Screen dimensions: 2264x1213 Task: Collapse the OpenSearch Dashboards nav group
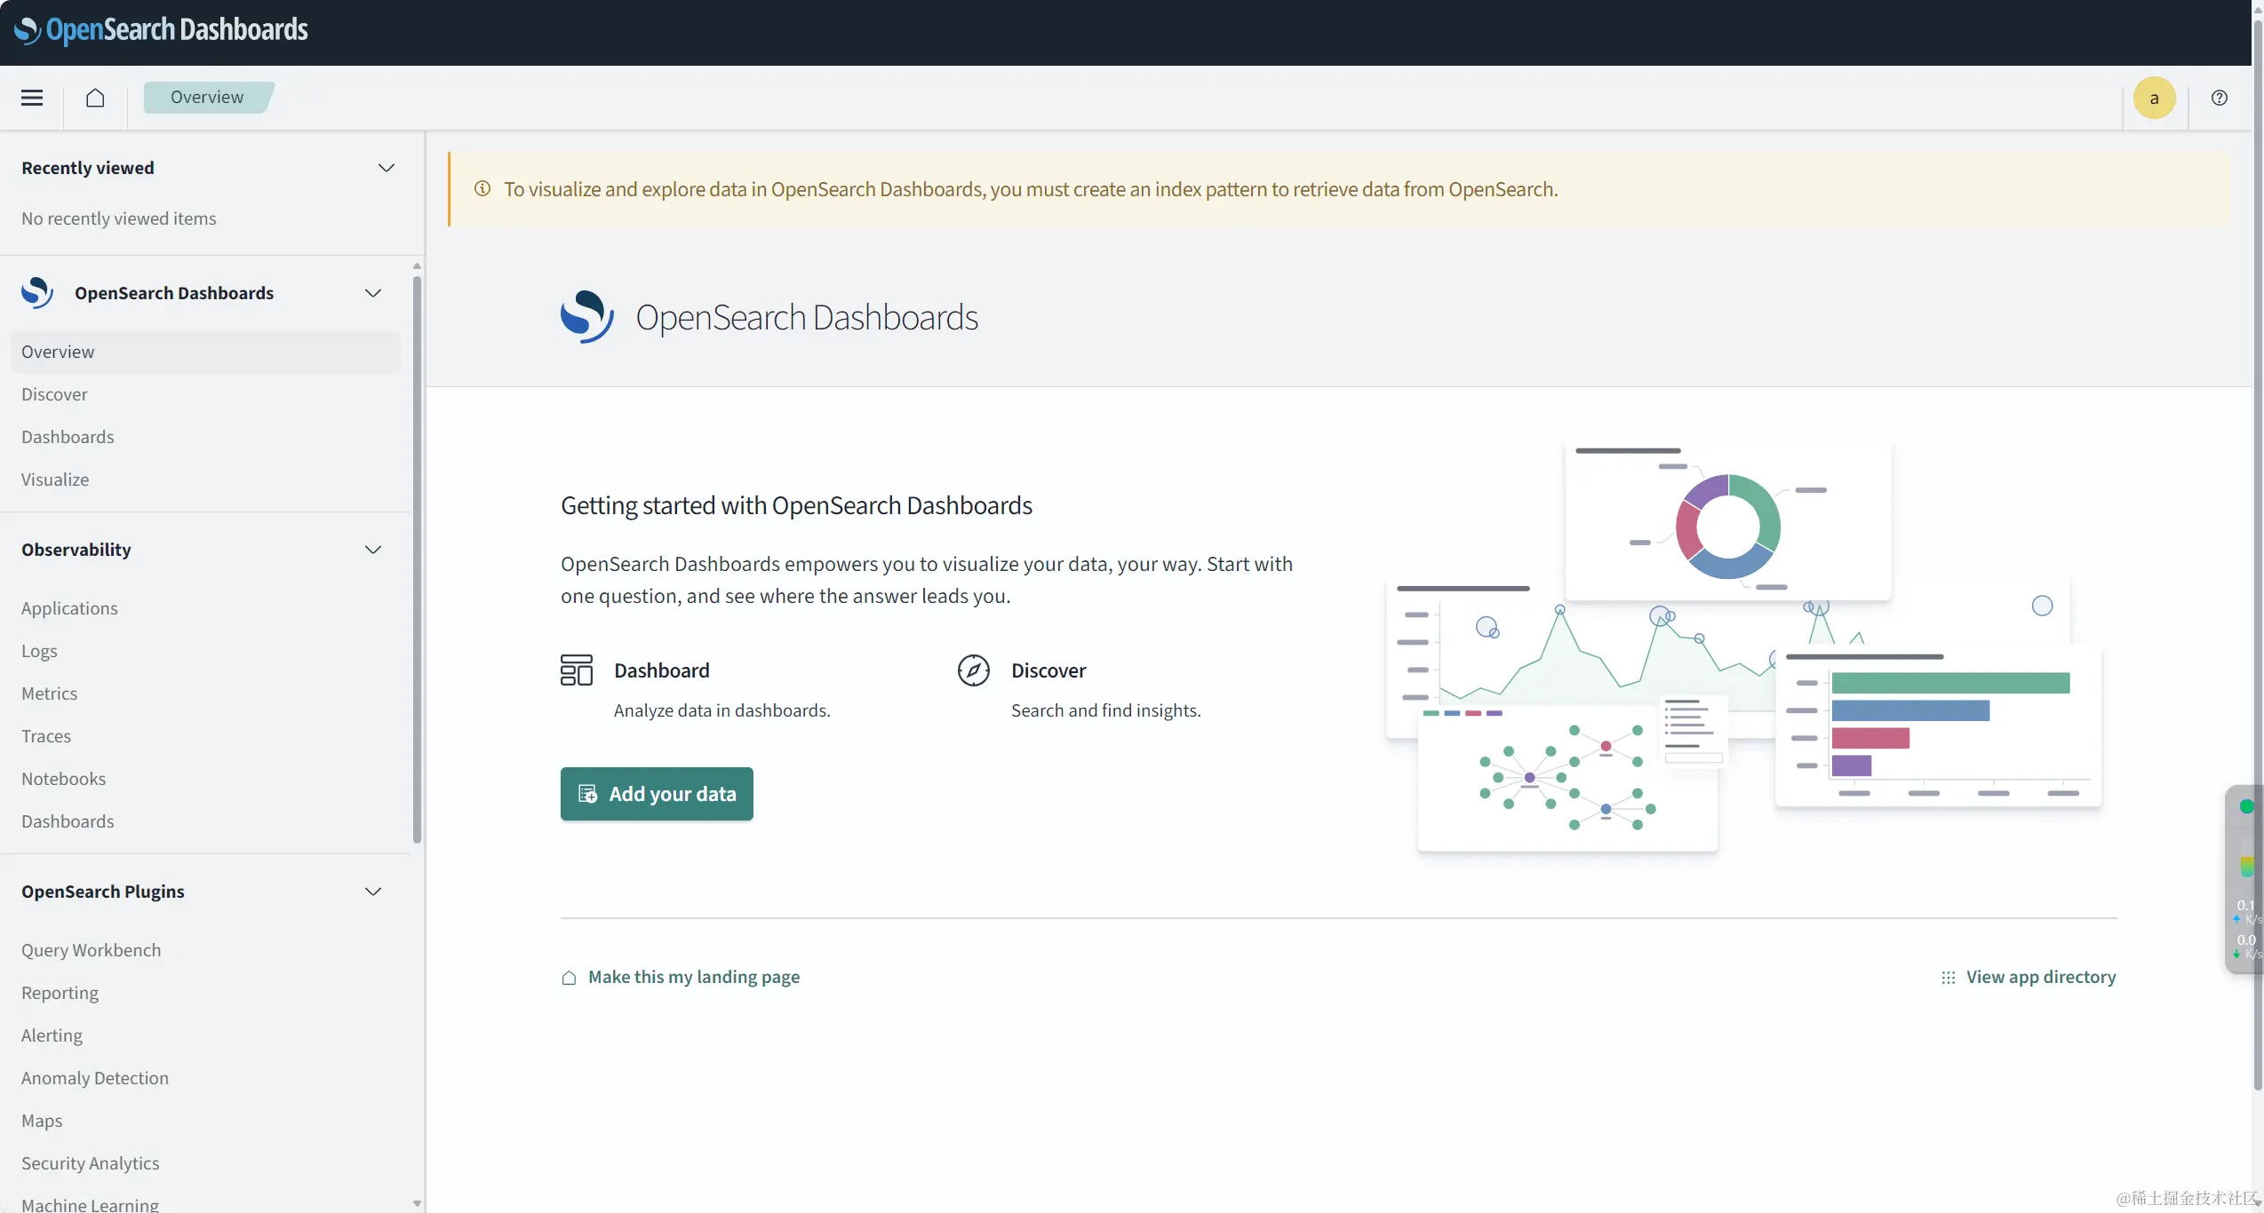click(x=373, y=293)
